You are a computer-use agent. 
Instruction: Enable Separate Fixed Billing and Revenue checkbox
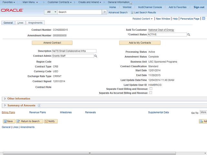click(x=151, y=88)
